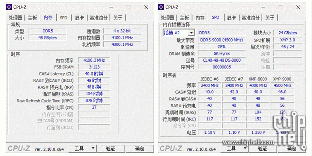Viewport: 312px width, 156px height.
Task: Open the 主板 tab in right window
Action: coord(184,18)
